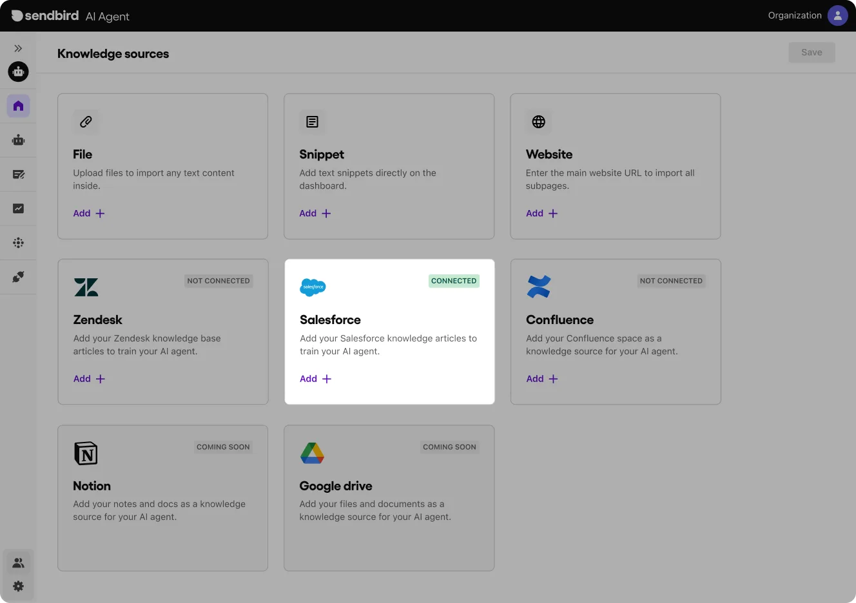Add a File knowledge source
856x603 pixels.
tap(89, 213)
